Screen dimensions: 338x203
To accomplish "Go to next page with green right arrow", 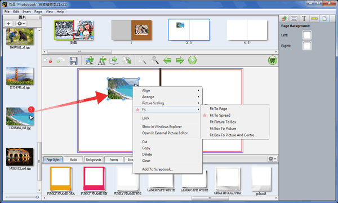I will tap(180, 60).
